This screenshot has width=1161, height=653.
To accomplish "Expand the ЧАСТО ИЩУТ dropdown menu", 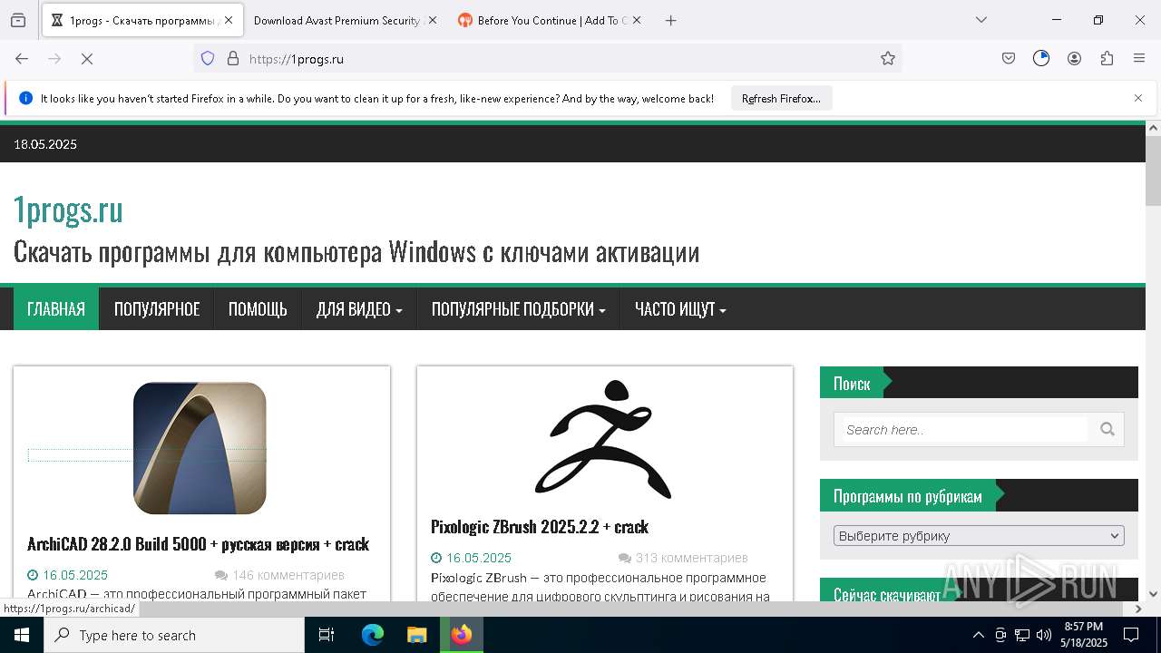I will point(680,309).
